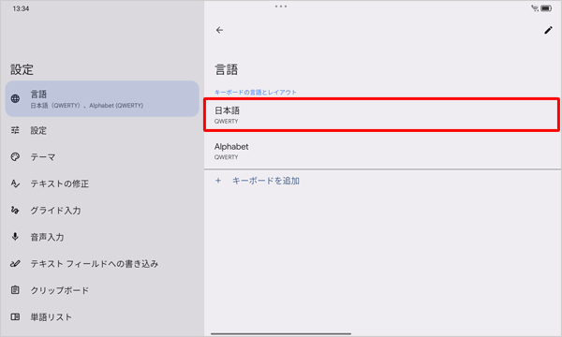The width and height of the screenshot is (562, 337).
Task: Tap キーボードを追加 link
Action: 266,181
